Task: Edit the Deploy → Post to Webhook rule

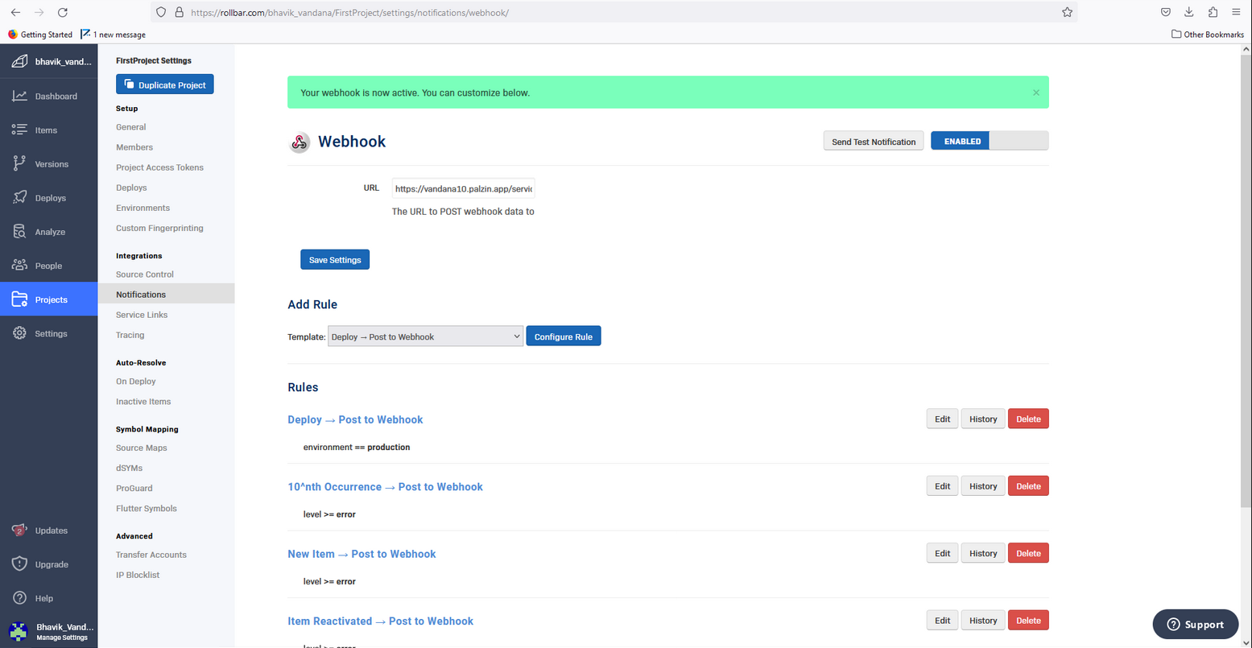Action: [x=943, y=419]
